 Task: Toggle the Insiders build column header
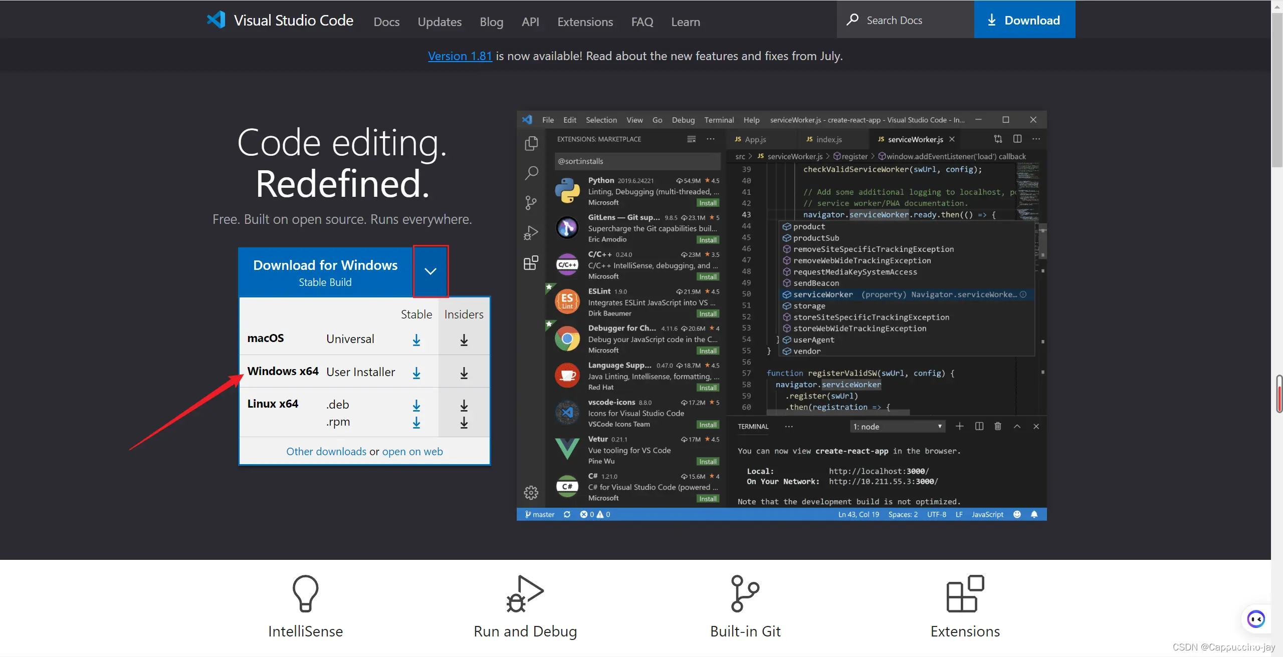click(x=464, y=313)
